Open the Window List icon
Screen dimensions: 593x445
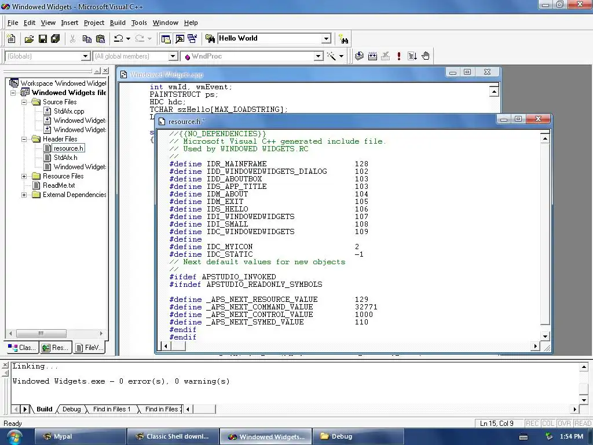(x=192, y=39)
